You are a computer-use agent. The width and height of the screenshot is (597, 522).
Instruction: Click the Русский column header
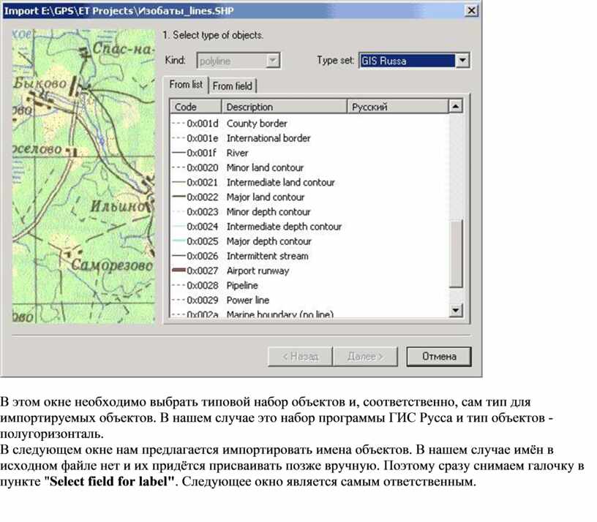(397, 107)
